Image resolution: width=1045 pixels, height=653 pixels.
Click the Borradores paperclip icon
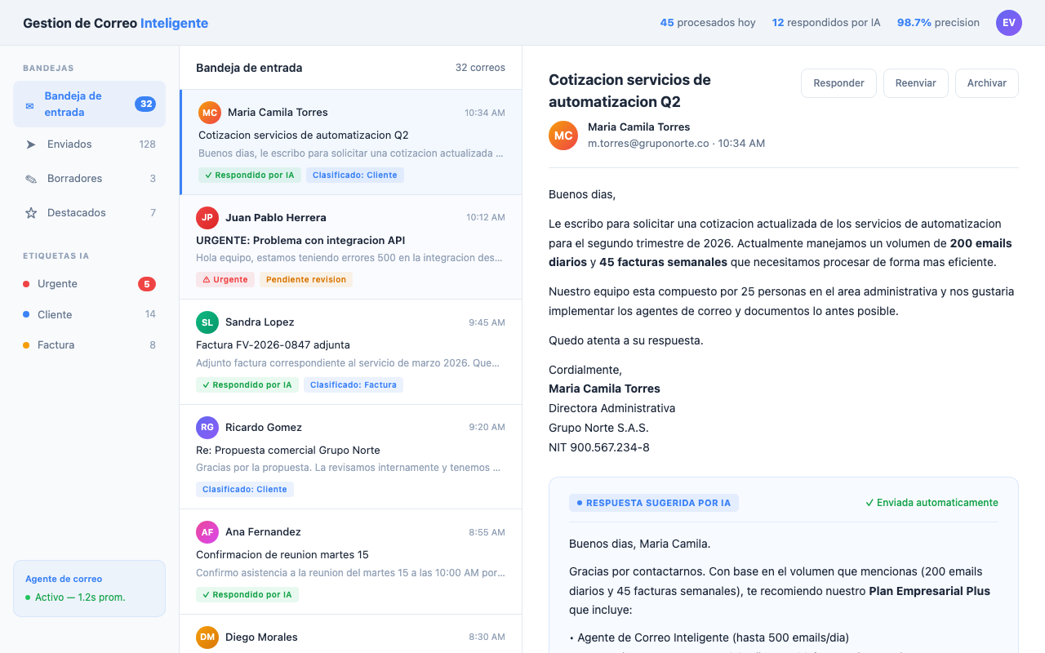point(31,178)
